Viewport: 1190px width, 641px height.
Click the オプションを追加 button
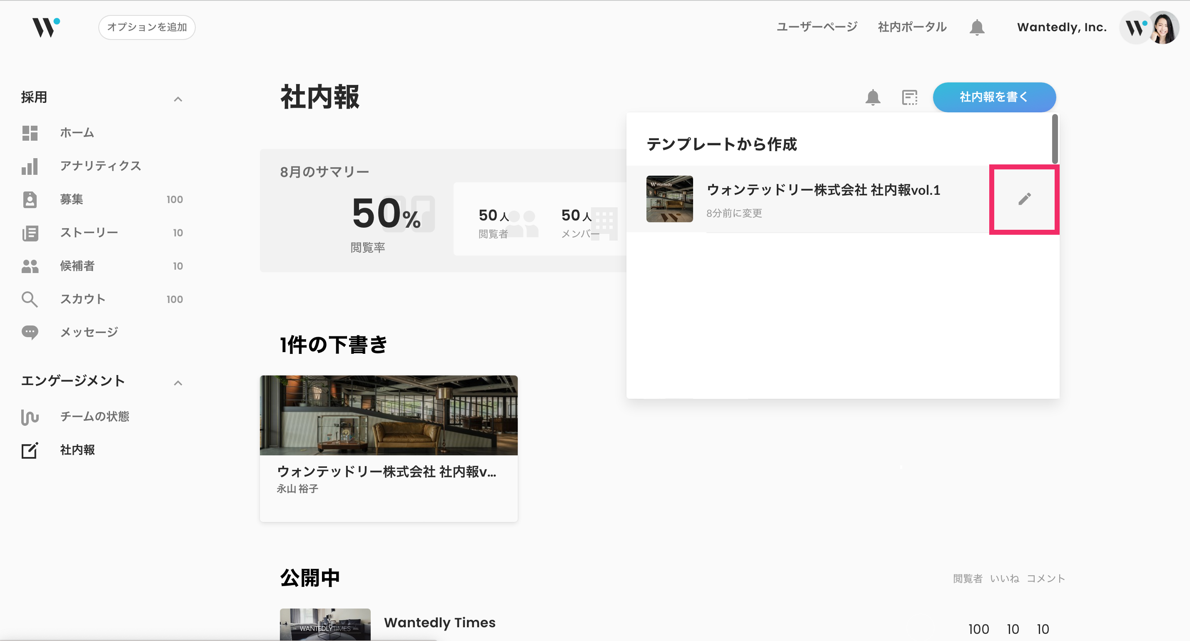pos(147,27)
